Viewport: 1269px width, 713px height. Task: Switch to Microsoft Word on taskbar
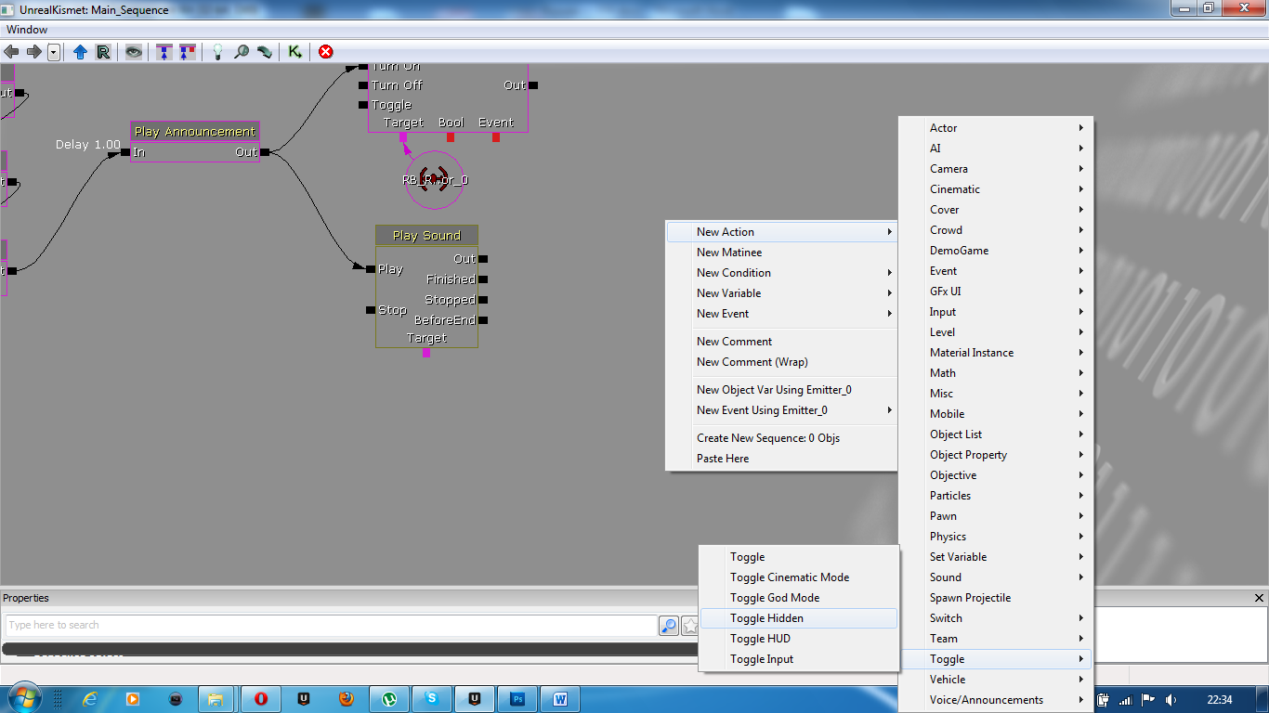click(x=561, y=699)
